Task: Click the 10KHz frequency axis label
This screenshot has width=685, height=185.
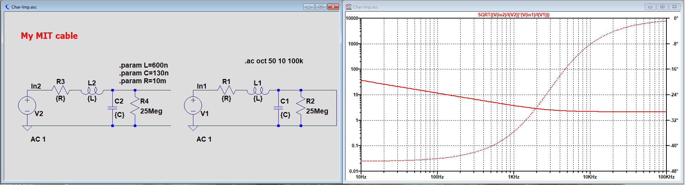Action: point(590,177)
